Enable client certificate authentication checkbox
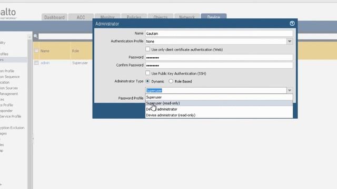 147,49
